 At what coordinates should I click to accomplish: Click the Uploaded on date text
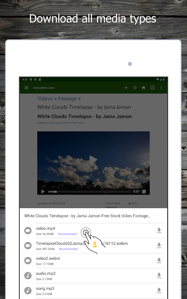(x=51, y=203)
